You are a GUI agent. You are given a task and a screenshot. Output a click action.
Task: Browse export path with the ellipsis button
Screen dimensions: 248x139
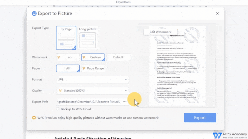(x=125, y=102)
